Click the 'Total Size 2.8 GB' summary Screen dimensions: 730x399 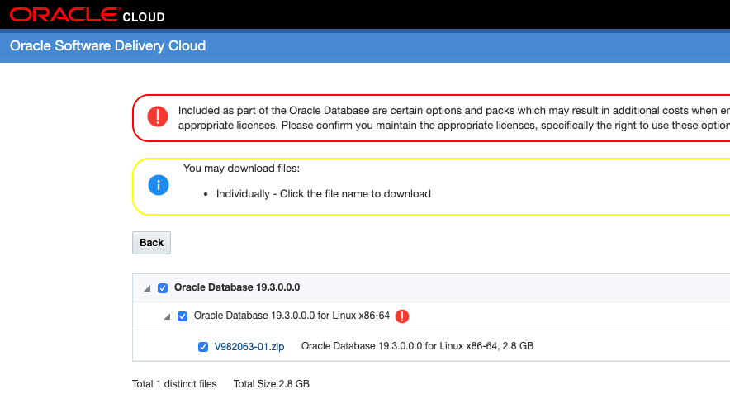pyautogui.click(x=271, y=384)
